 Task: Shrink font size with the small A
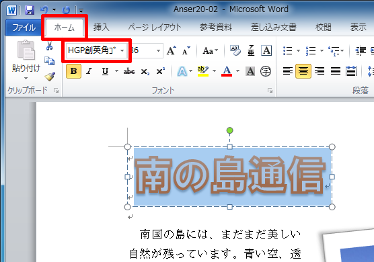(186, 50)
